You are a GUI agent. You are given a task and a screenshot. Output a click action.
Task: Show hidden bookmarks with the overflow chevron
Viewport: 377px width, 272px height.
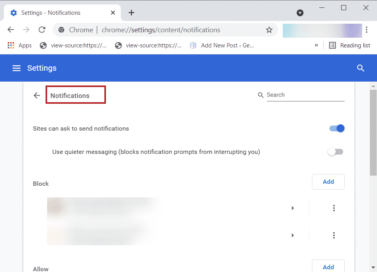click(317, 45)
